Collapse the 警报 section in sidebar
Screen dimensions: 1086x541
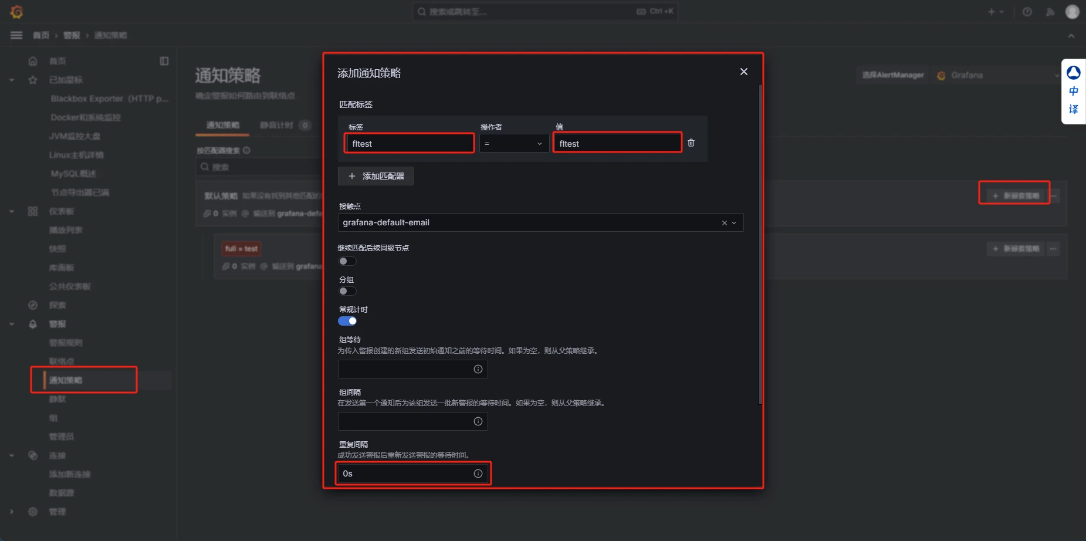pyautogui.click(x=11, y=324)
